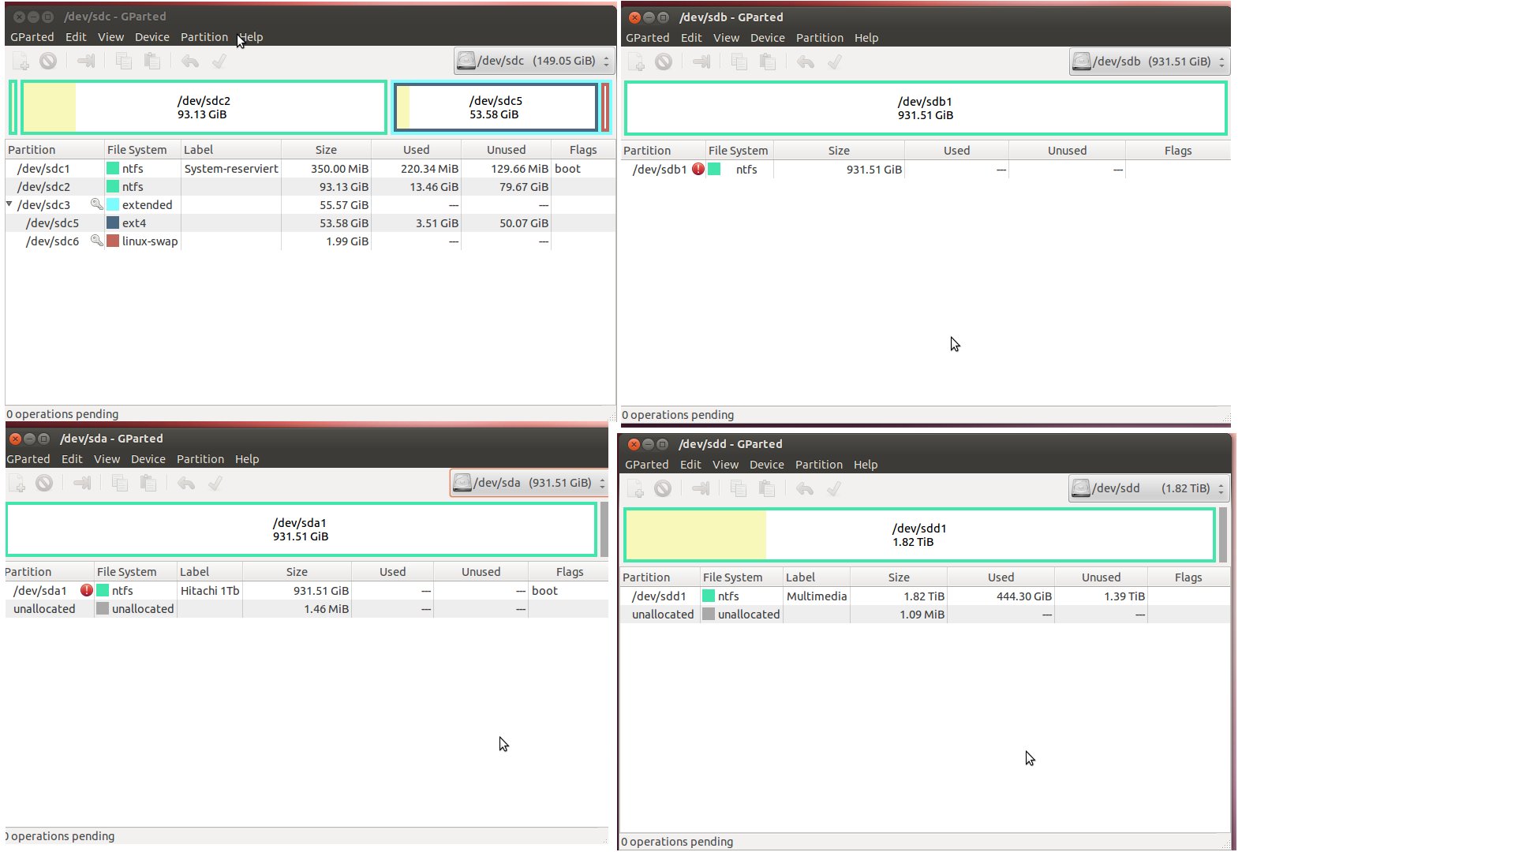Viewport: 1515px width, 852px height.
Task: Click the dark blue ext4 color swatch
Action: coord(113,223)
